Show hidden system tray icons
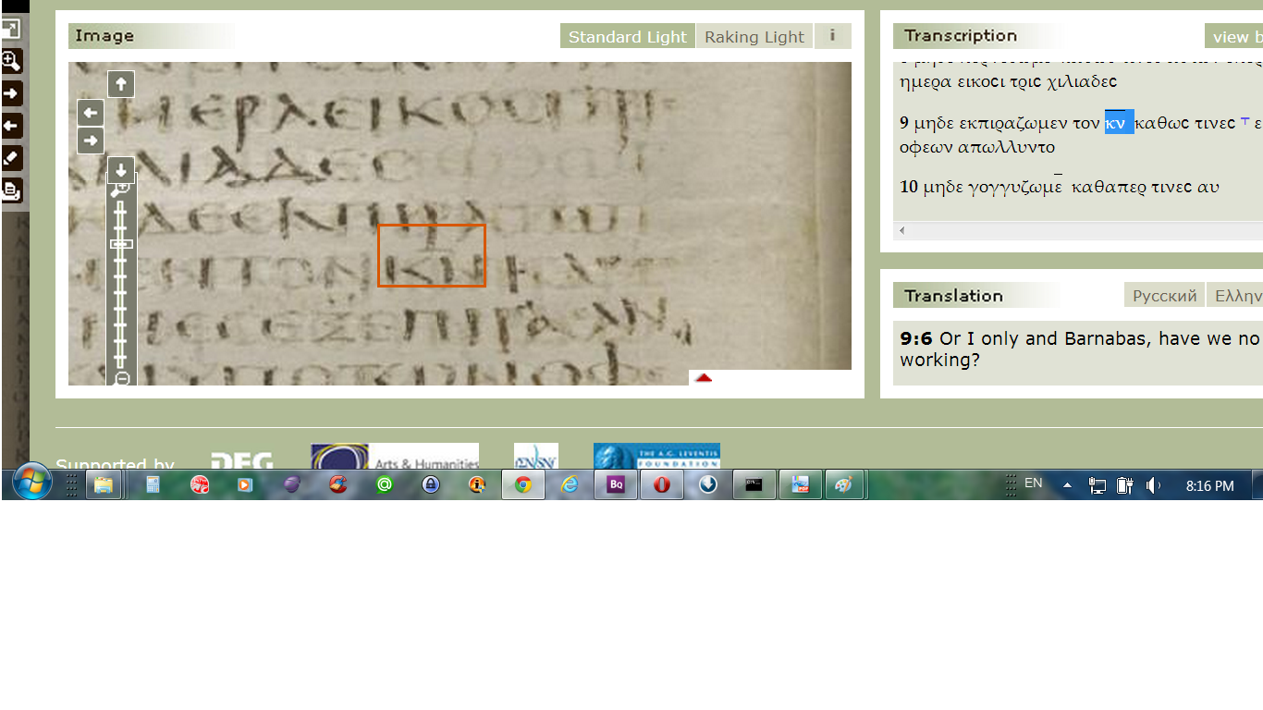Screen dimensions: 1263x710 1067,485
